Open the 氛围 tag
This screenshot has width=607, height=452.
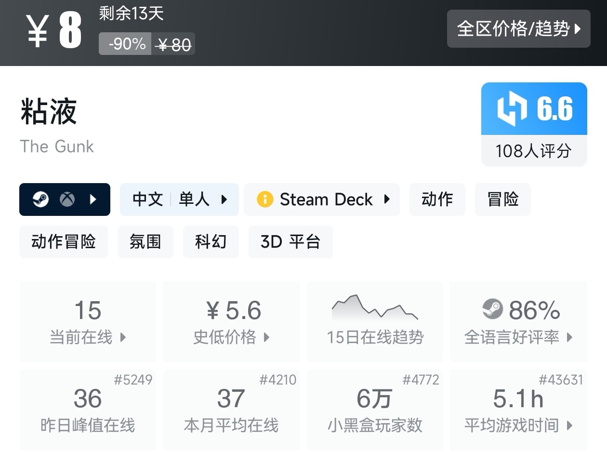145,242
